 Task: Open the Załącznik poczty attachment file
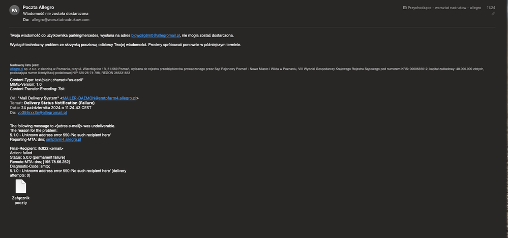(21, 192)
